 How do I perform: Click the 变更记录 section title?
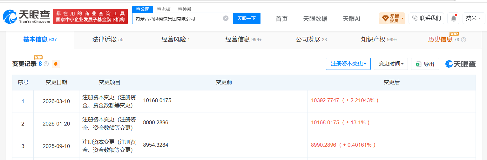click(24, 64)
